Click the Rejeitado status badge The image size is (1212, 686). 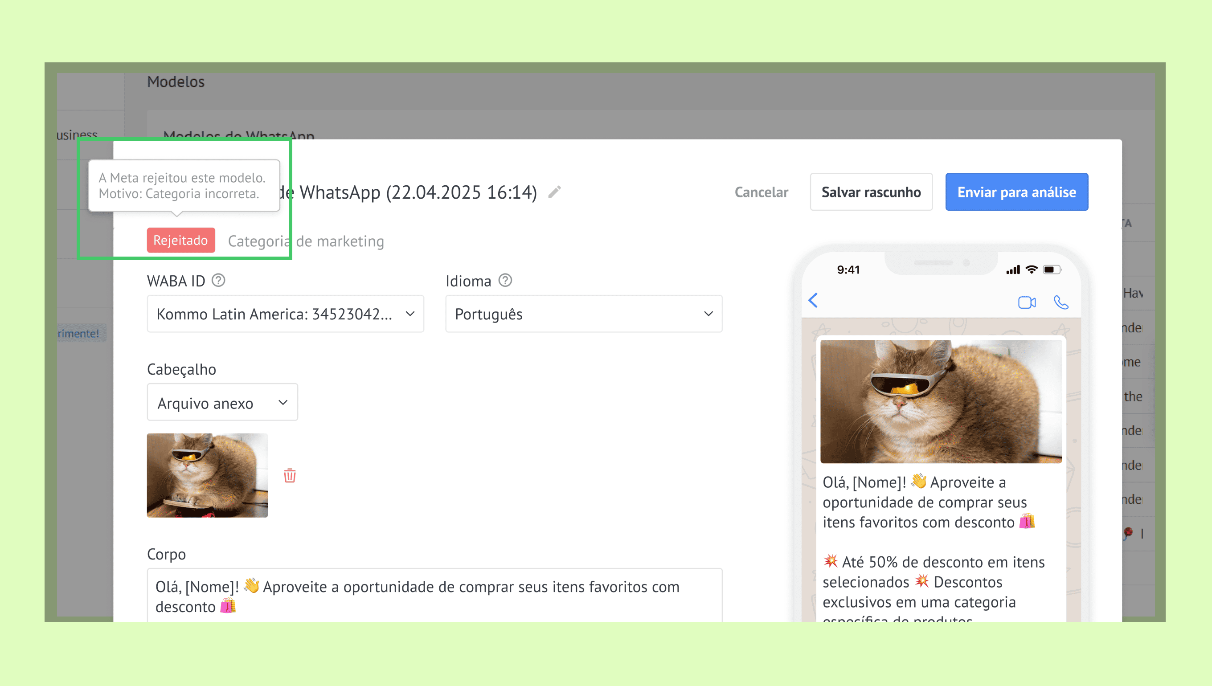click(180, 240)
